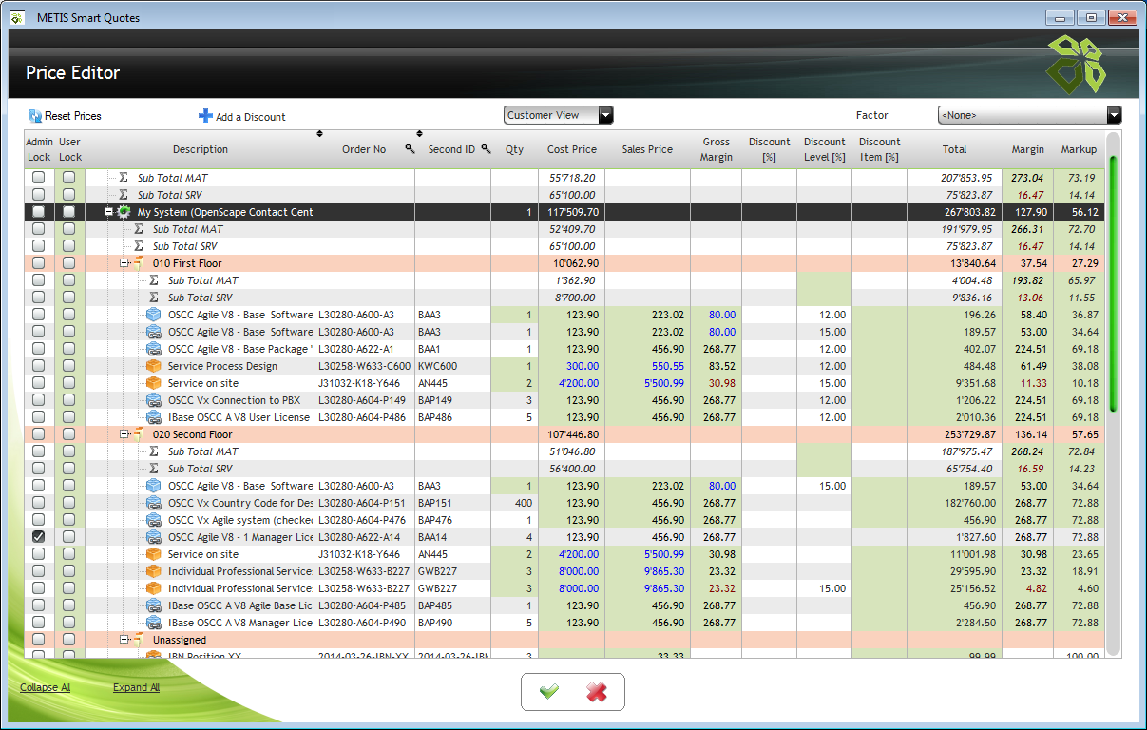Click the Reset Prices refresh icon
Image resolution: width=1147 pixels, height=730 pixels.
point(34,116)
